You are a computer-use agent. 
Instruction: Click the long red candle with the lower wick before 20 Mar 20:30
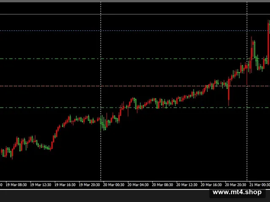coord(229,91)
